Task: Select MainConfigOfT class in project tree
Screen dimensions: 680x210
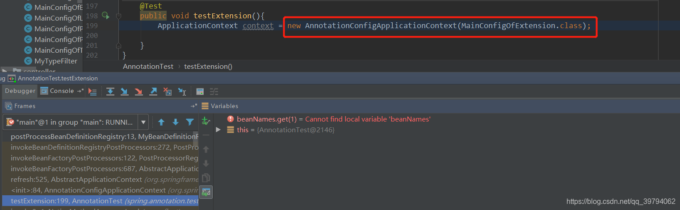Action: tap(54, 50)
